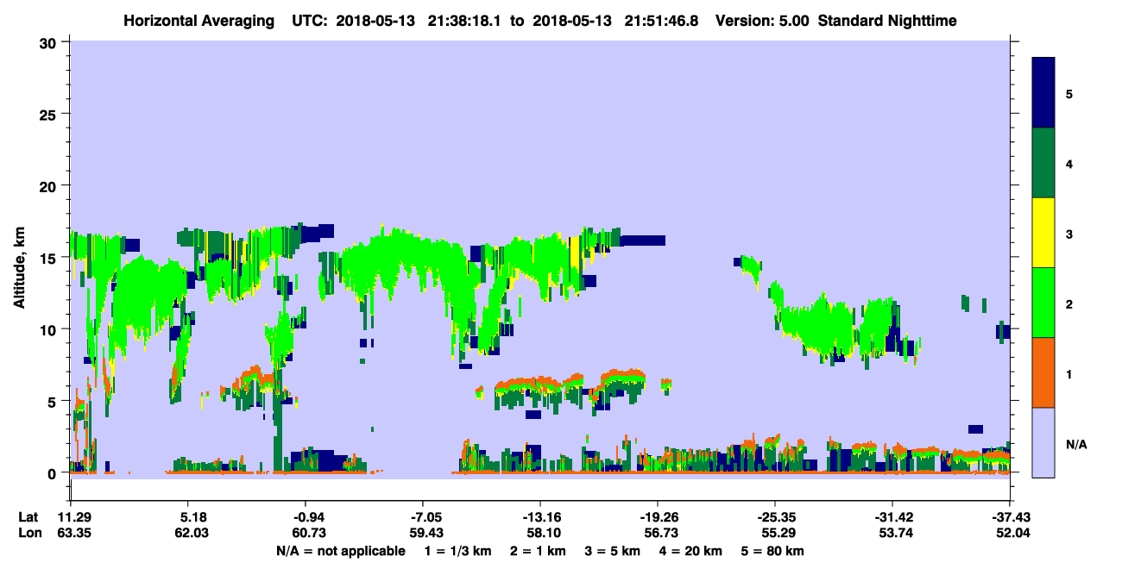
Task: Click the yellow color bar segment 3
Action: pos(1043,233)
